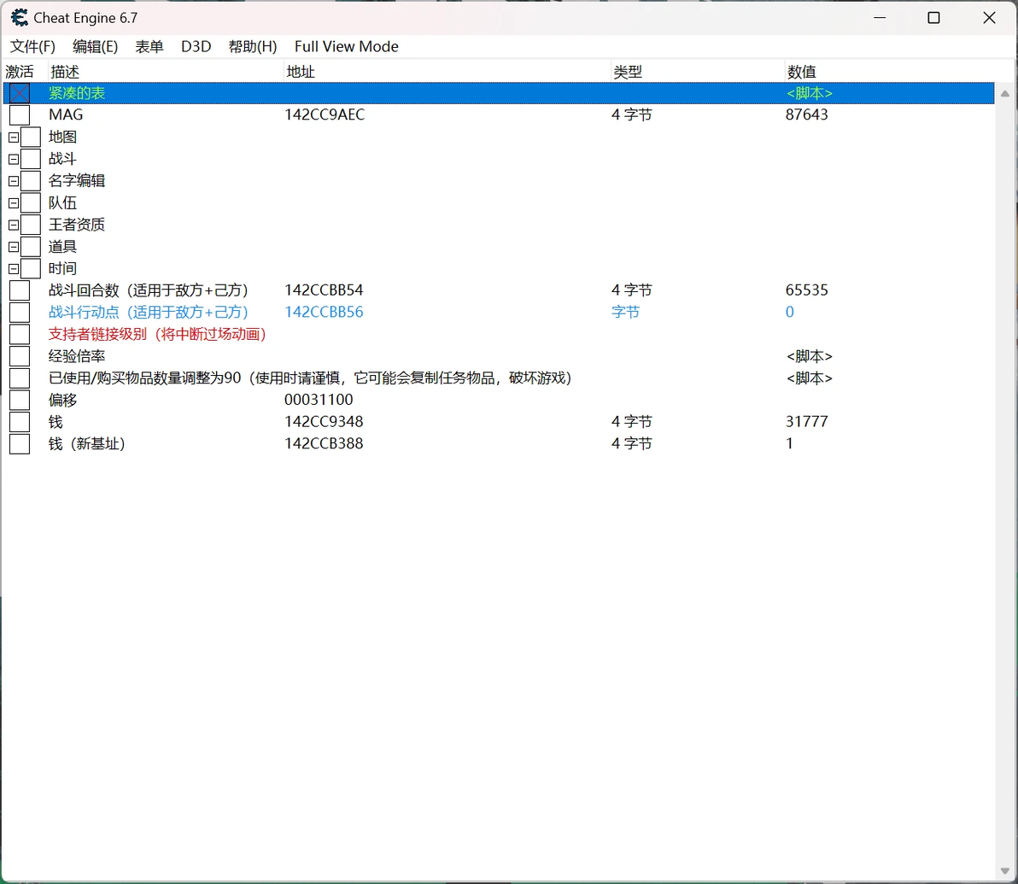Click the 钱 value 31777
The image size is (1018, 884).
coord(806,422)
